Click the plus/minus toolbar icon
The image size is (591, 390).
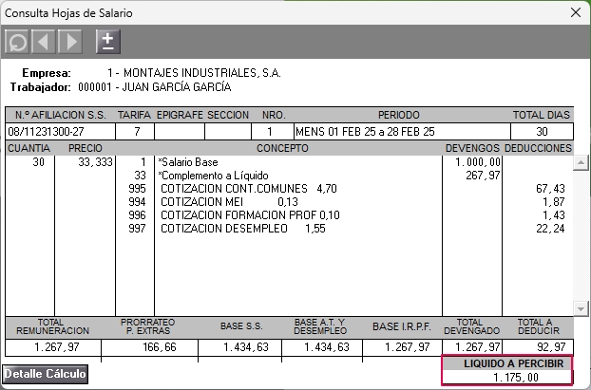(108, 42)
